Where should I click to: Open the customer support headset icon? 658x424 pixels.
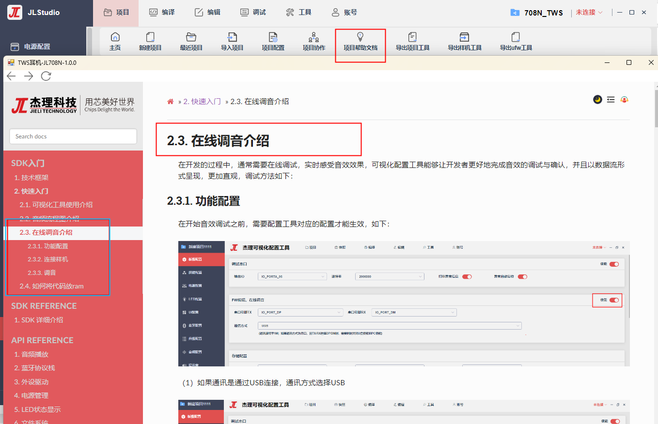(x=625, y=99)
